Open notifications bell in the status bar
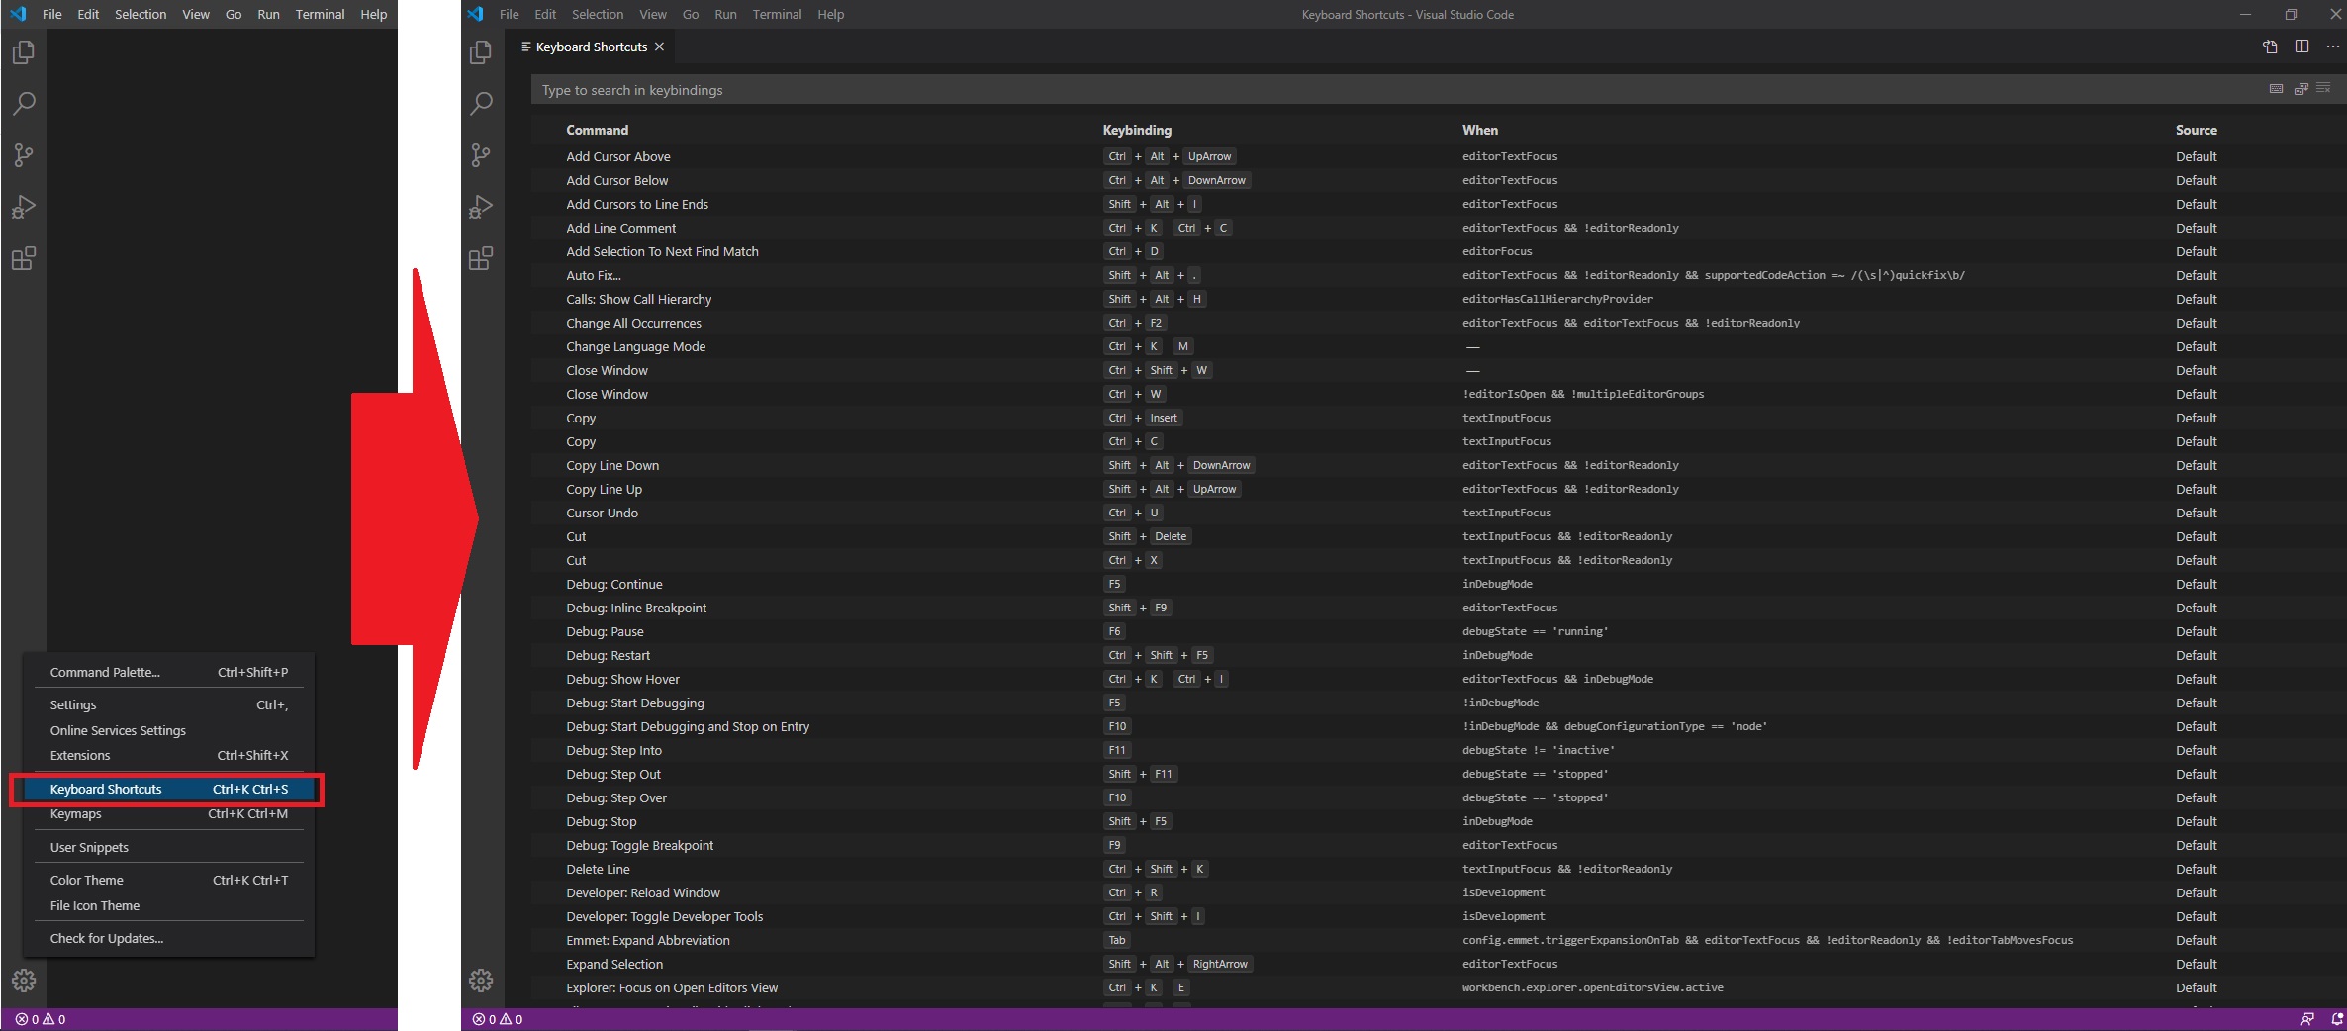Image resolution: width=2347 pixels, height=1031 pixels. pos(2337,1019)
